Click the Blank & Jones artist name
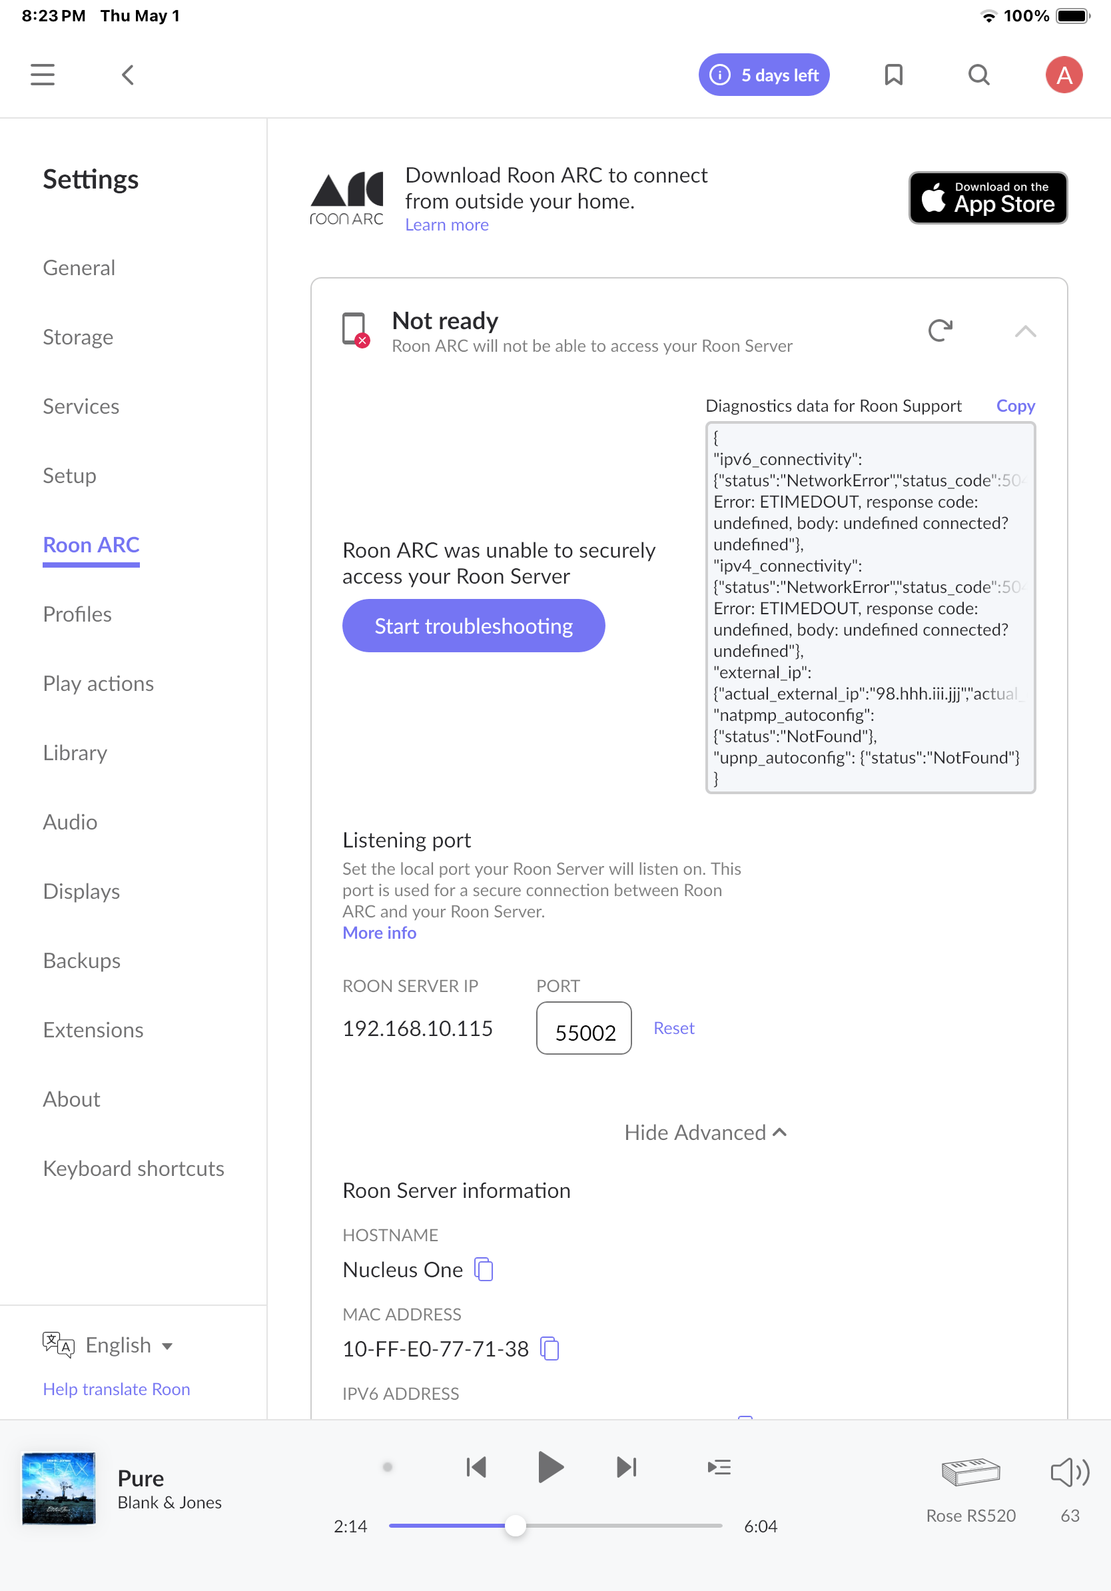1111x1591 pixels. [170, 1502]
